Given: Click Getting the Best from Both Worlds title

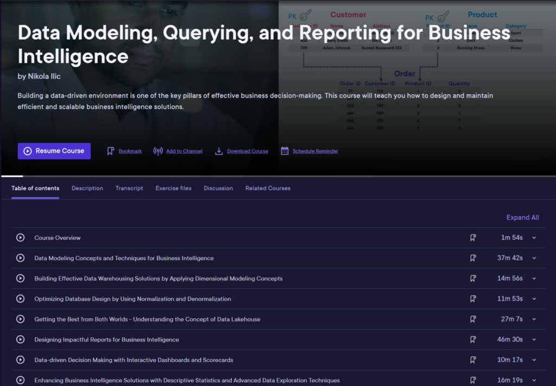Looking at the screenshot, I should (x=147, y=319).
